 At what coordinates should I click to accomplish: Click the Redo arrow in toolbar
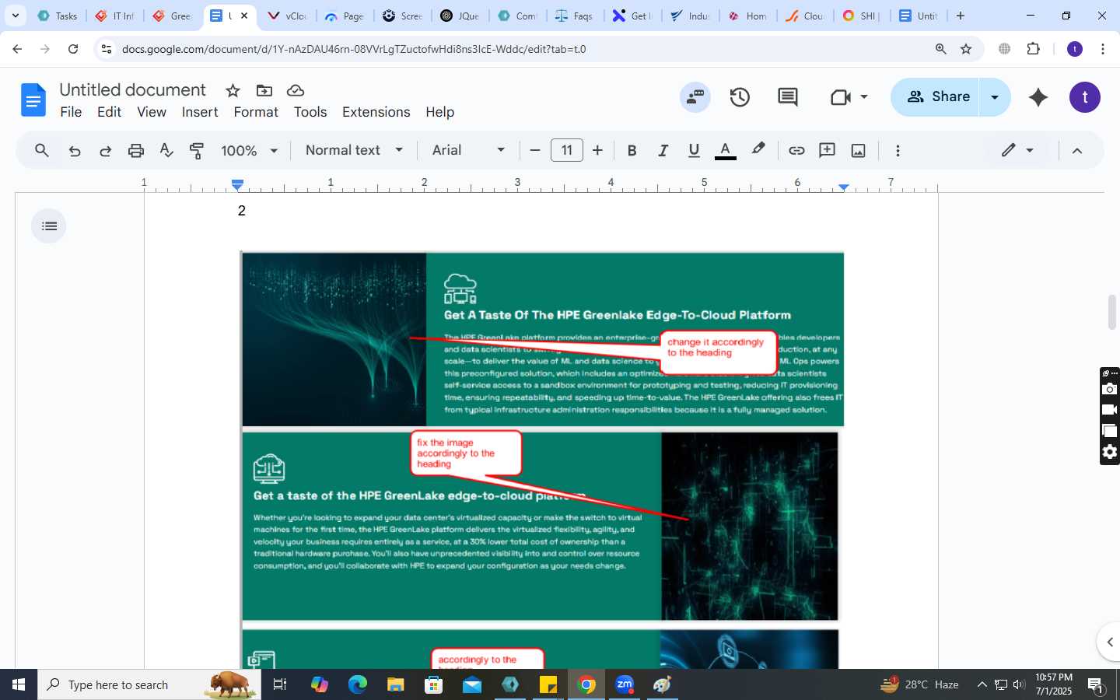pyautogui.click(x=105, y=151)
